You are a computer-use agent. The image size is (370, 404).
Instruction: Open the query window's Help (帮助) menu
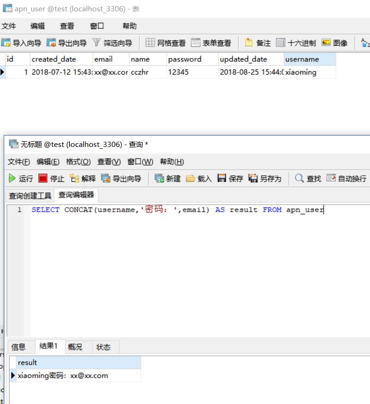click(x=171, y=162)
